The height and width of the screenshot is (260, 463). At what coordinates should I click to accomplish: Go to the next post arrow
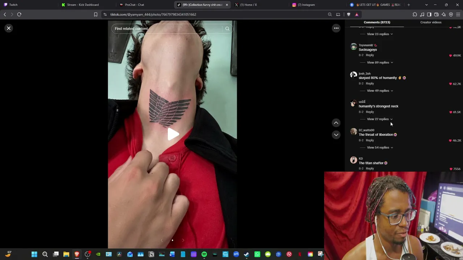pos(336,135)
